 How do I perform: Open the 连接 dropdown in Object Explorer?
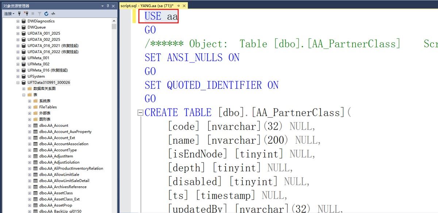click(9, 14)
